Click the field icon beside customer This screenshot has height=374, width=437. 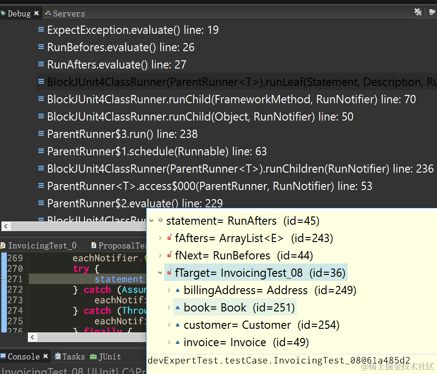178,325
